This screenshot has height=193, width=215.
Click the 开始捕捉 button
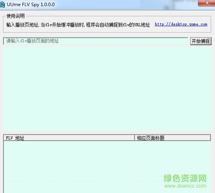(x=201, y=41)
